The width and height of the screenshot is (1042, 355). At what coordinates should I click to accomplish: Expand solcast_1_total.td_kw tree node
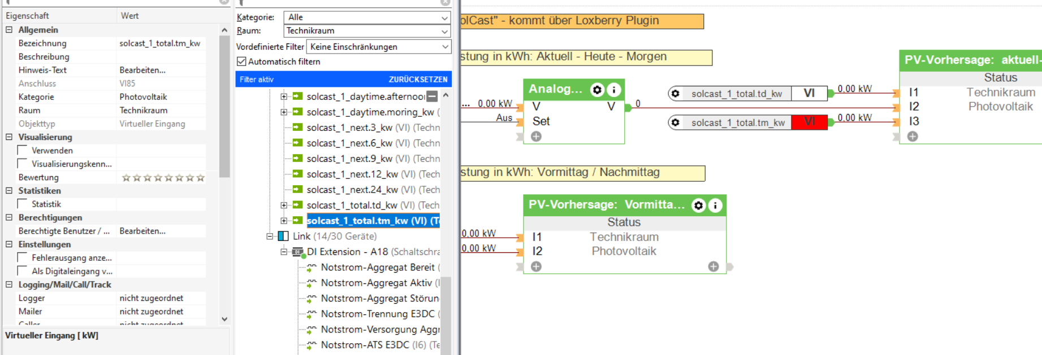(x=284, y=205)
